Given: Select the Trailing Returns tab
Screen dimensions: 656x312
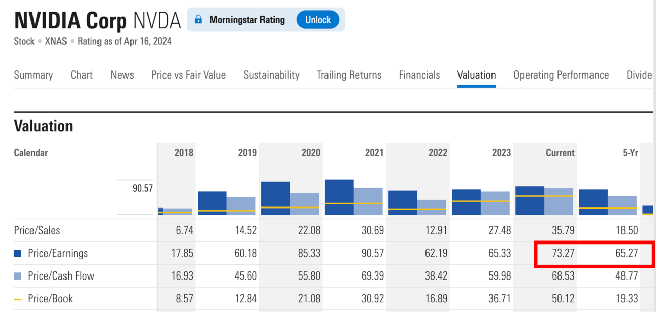Looking at the screenshot, I should [x=349, y=75].
